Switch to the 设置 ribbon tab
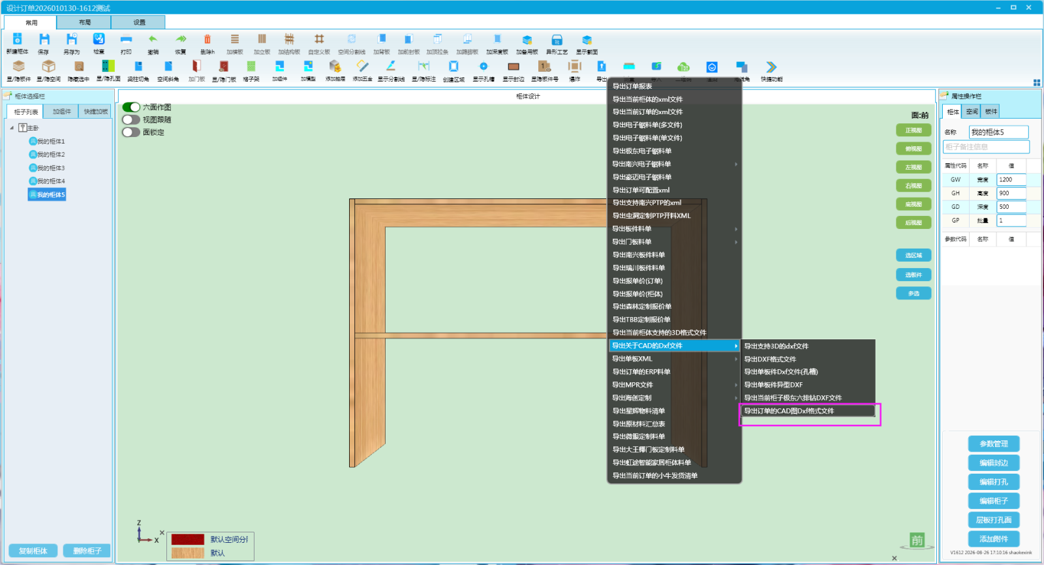The height and width of the screenshot is (565, 1044). pyautogui.click(x=139, y=22)
